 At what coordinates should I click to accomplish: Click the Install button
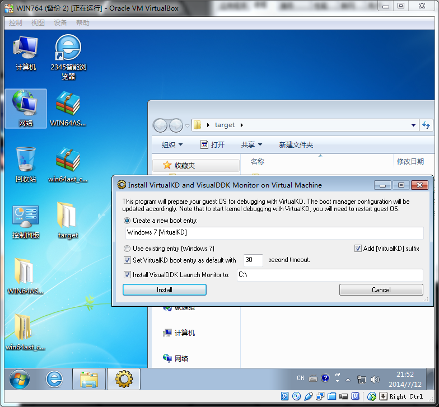(x=165, y=290)
